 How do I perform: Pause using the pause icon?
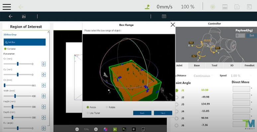134,129
